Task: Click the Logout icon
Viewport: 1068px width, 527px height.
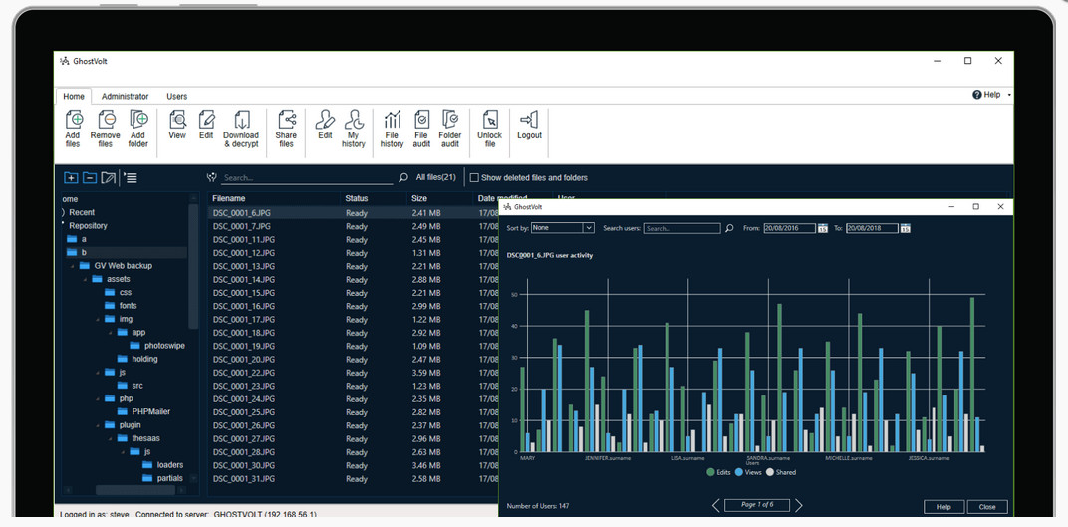Action: 529,121
